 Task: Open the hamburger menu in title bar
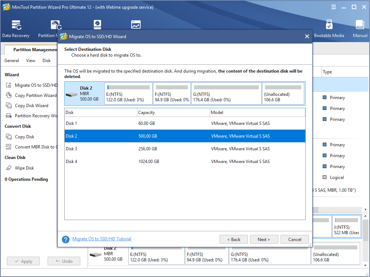click(334, 7)
